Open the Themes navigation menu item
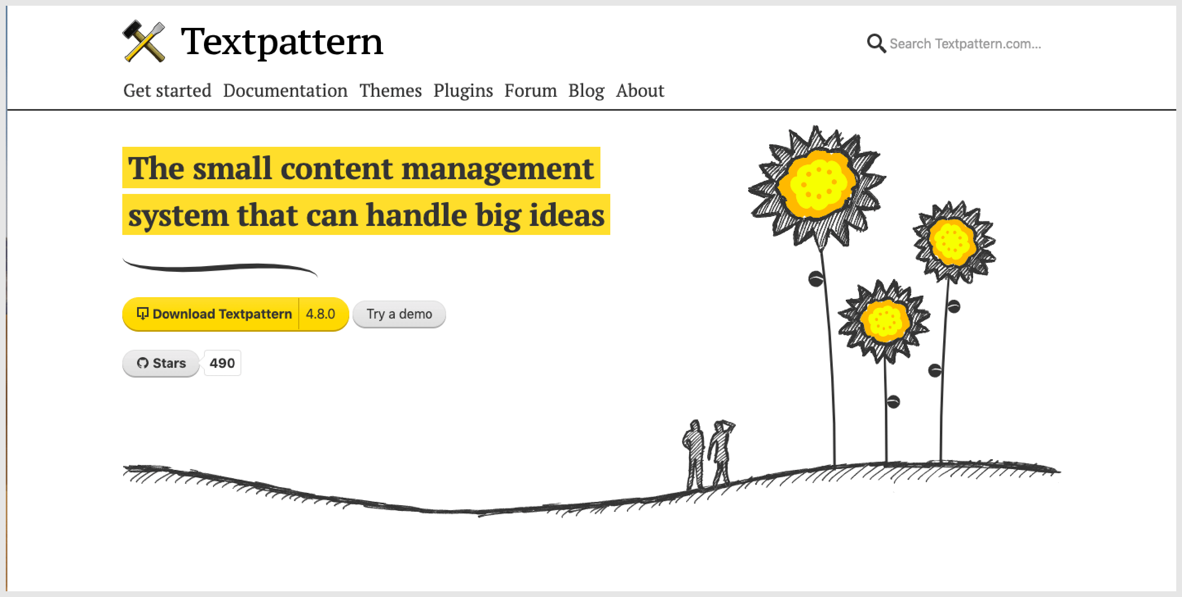Image resolution: width=1182 pixels, height=597 pixels. point(389,90)
